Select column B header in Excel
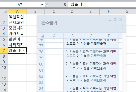Screen dimensions: 136x92 tap(36, 11)
